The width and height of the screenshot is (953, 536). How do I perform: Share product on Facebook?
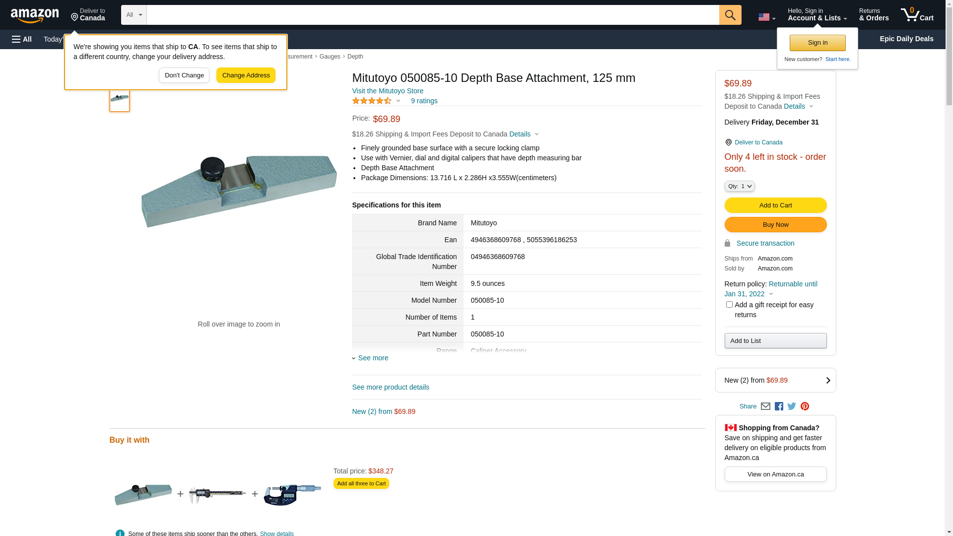coord(779,406)
